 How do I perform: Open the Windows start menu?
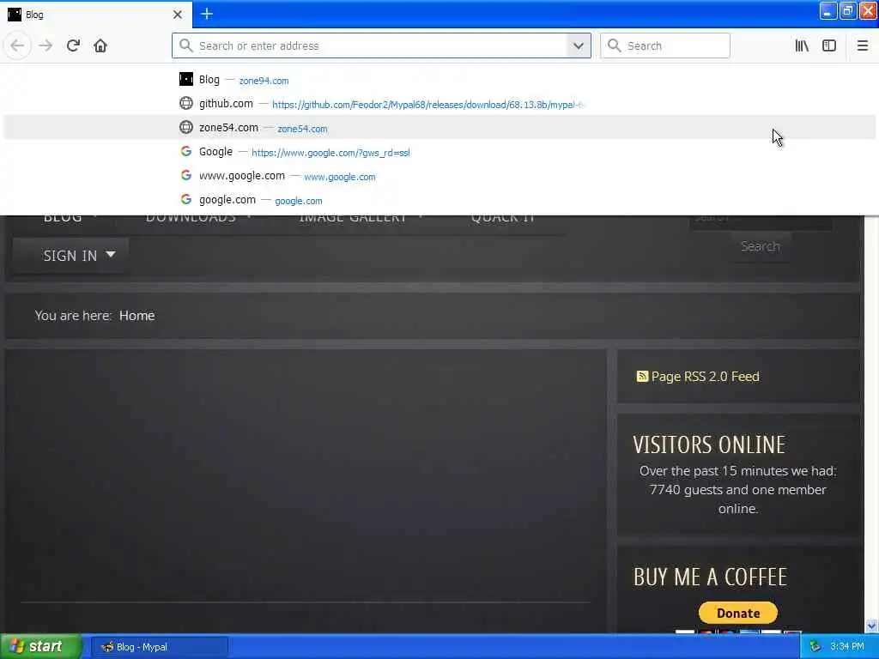pyautogui.click(x=41, y=647)
